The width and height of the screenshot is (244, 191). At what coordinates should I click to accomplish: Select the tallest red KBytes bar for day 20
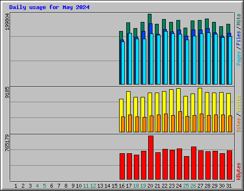coord(151,158)
